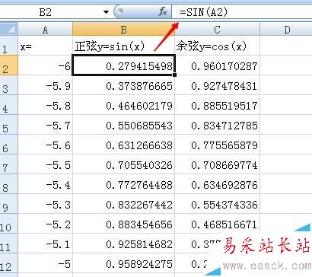Image resolution: width=312 pixels, height=277 pixels.
Task: Select row 12 header
Action: coord(9,263)
